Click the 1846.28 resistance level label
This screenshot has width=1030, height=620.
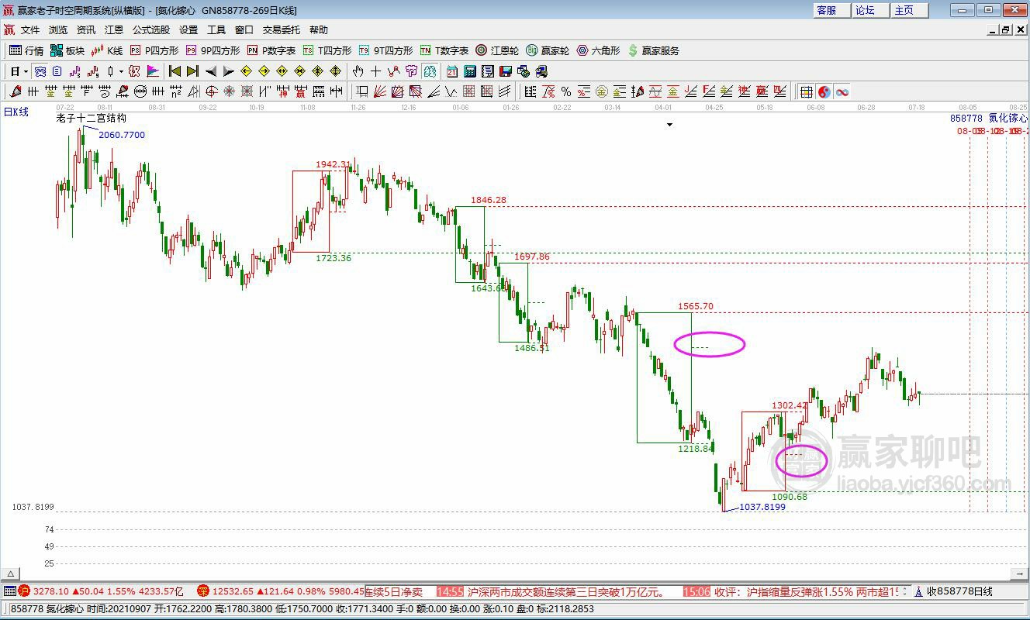point(489,200)
